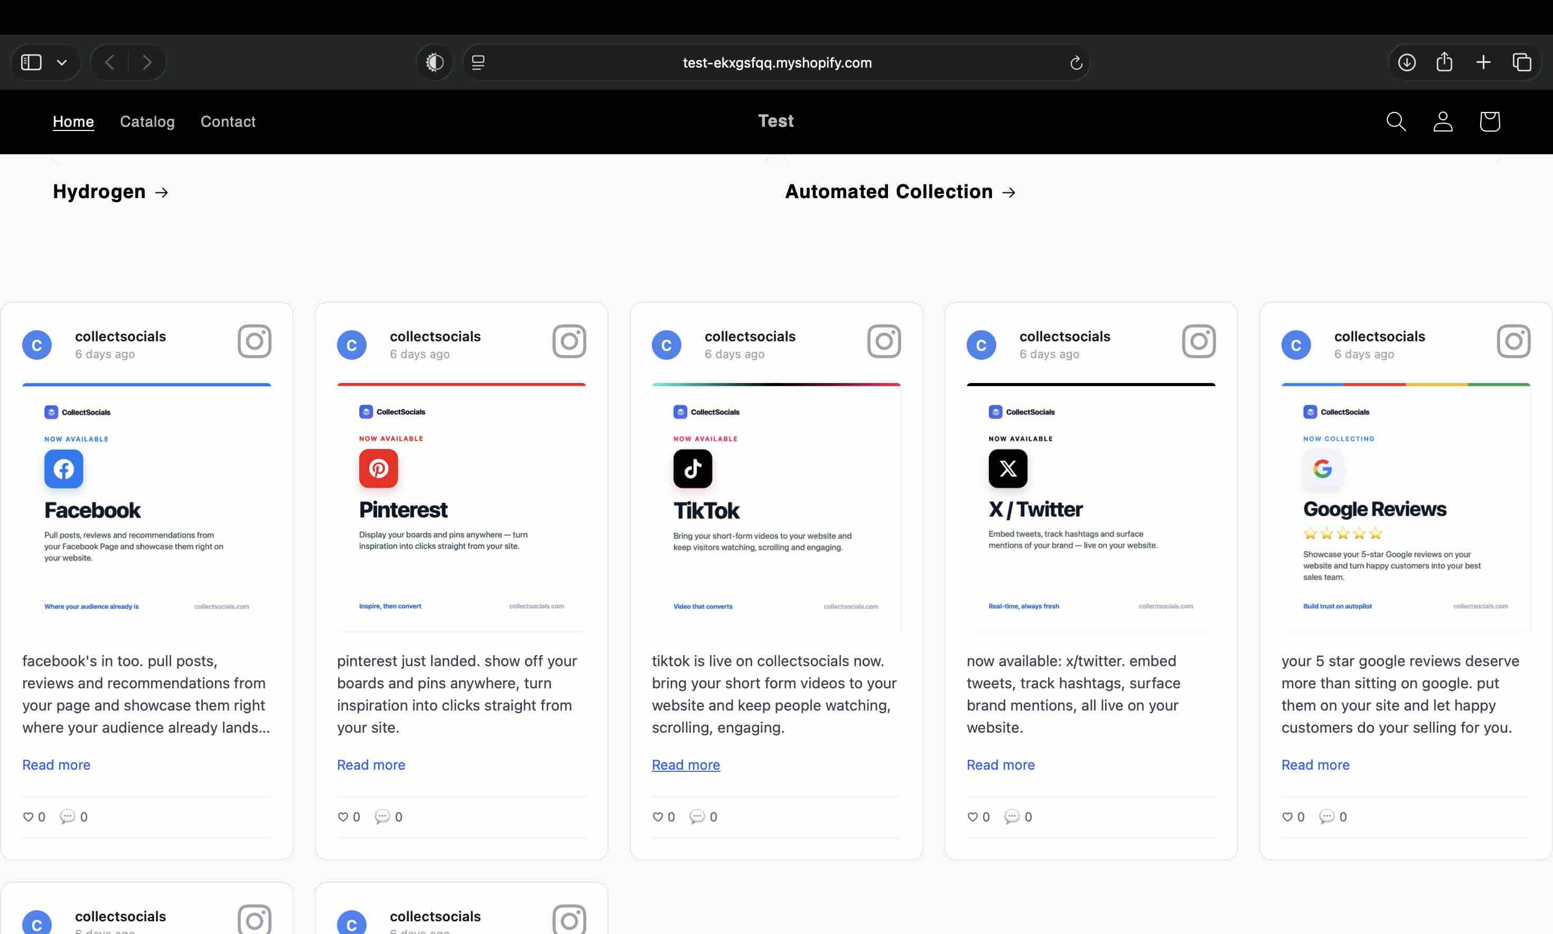Click the collectsocials avatar on the Google Reviews card
The width and height of the screenshot is (1553, 934).
1296,345
